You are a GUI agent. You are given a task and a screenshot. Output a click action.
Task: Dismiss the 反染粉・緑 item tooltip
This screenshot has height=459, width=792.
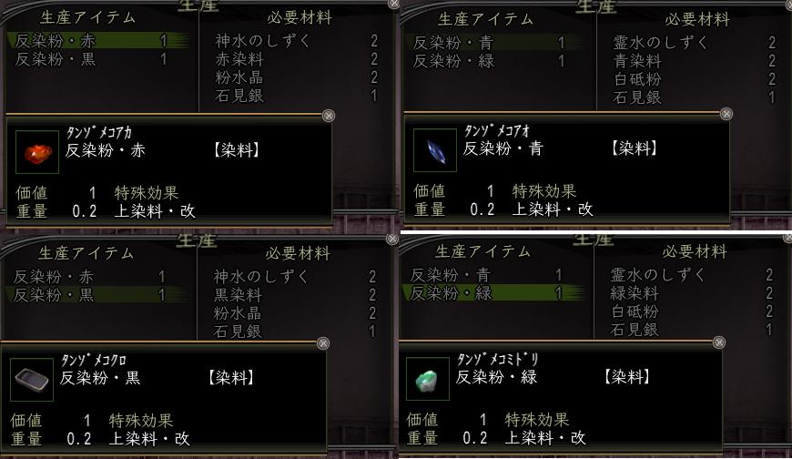point(719,342)
